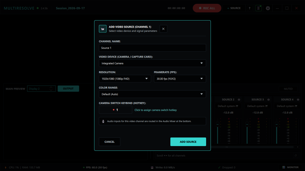Click the hotkey assignment box showing 1

click(115, 110)
